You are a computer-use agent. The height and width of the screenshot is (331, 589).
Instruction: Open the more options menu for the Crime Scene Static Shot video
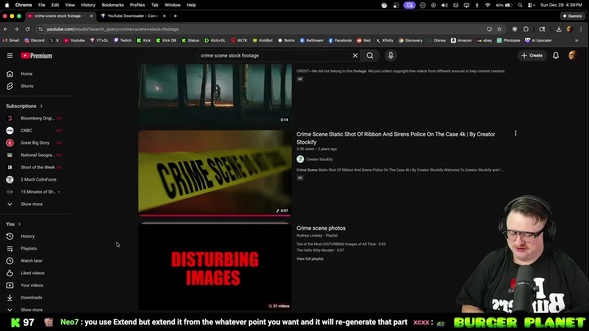point(515,133)
